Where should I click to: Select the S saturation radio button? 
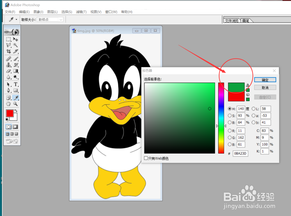pos(230,116)
